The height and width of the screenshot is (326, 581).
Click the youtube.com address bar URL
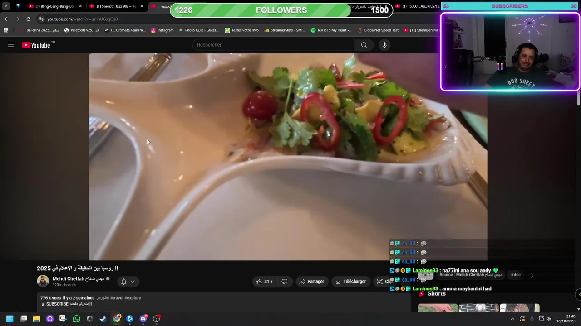(x=82, y=19)
